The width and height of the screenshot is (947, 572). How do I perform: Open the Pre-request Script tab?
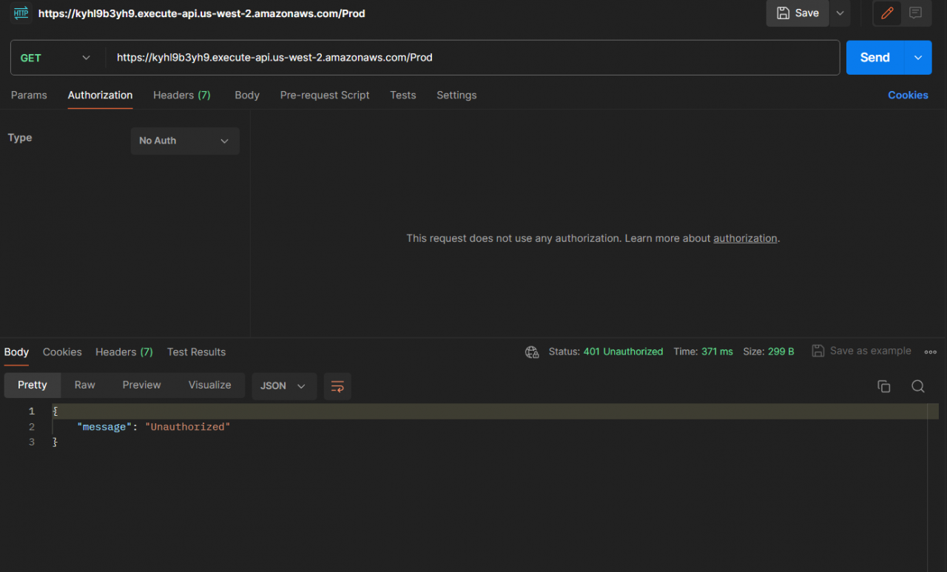325,95
